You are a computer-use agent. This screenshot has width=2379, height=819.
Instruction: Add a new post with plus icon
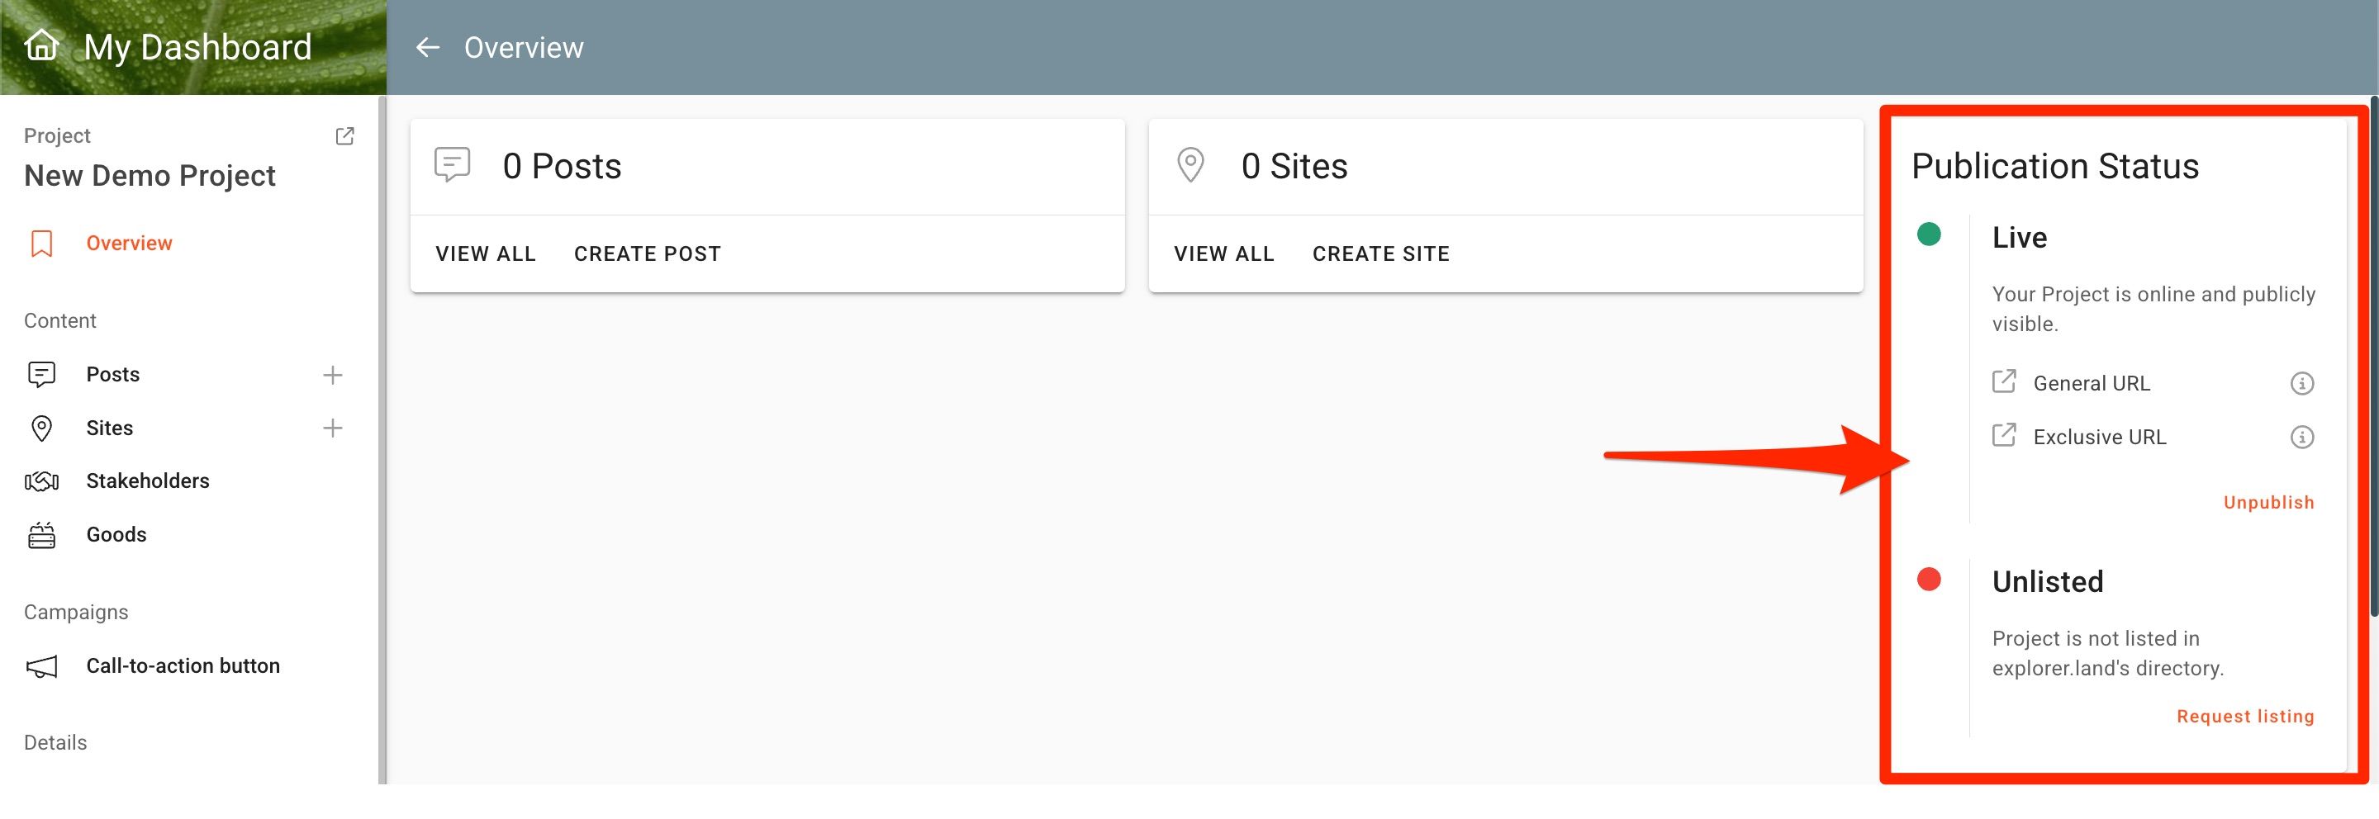[332, 375]
